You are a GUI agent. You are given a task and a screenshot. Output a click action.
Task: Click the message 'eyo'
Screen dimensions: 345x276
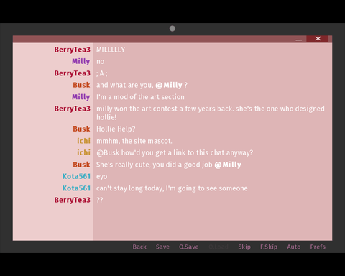tap(102, 177)
